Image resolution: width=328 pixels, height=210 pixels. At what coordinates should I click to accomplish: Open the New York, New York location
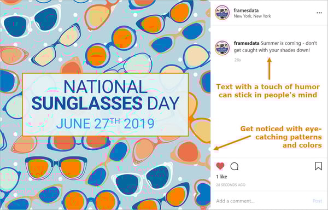click(252, 16)
